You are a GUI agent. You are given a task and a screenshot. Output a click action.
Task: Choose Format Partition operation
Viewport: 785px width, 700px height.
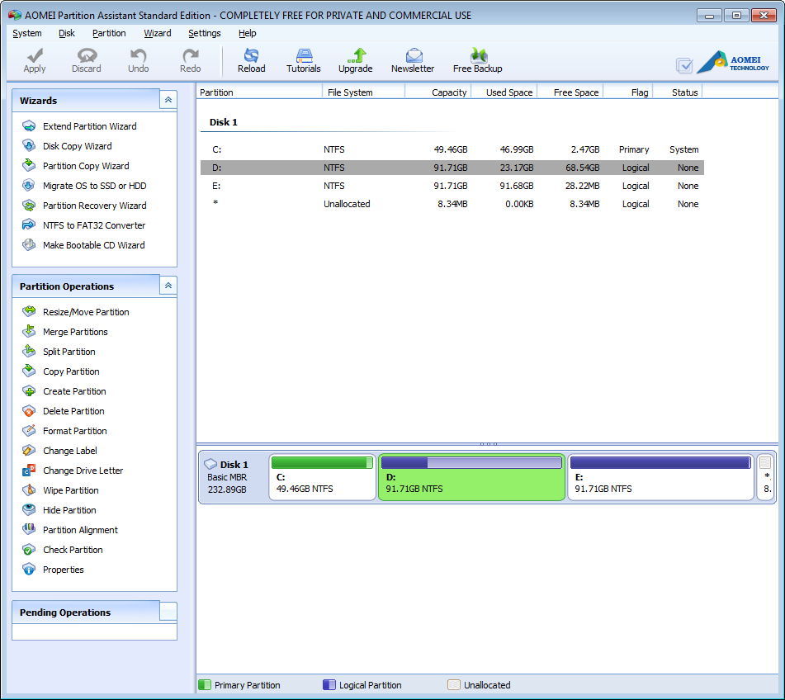click(74, 431)
